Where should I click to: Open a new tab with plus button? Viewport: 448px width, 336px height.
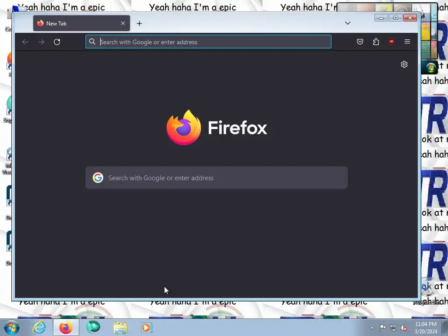click(x=140, y=24)
